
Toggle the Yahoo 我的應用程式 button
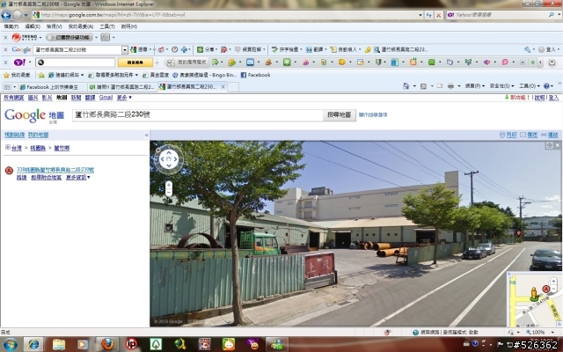tap(187, 62)
